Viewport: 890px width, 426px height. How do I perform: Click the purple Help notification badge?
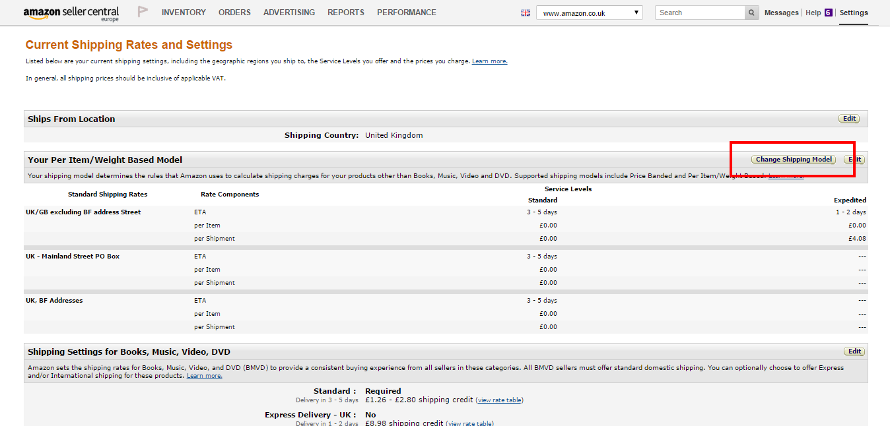pyautogui.click(x=828, y=13)
